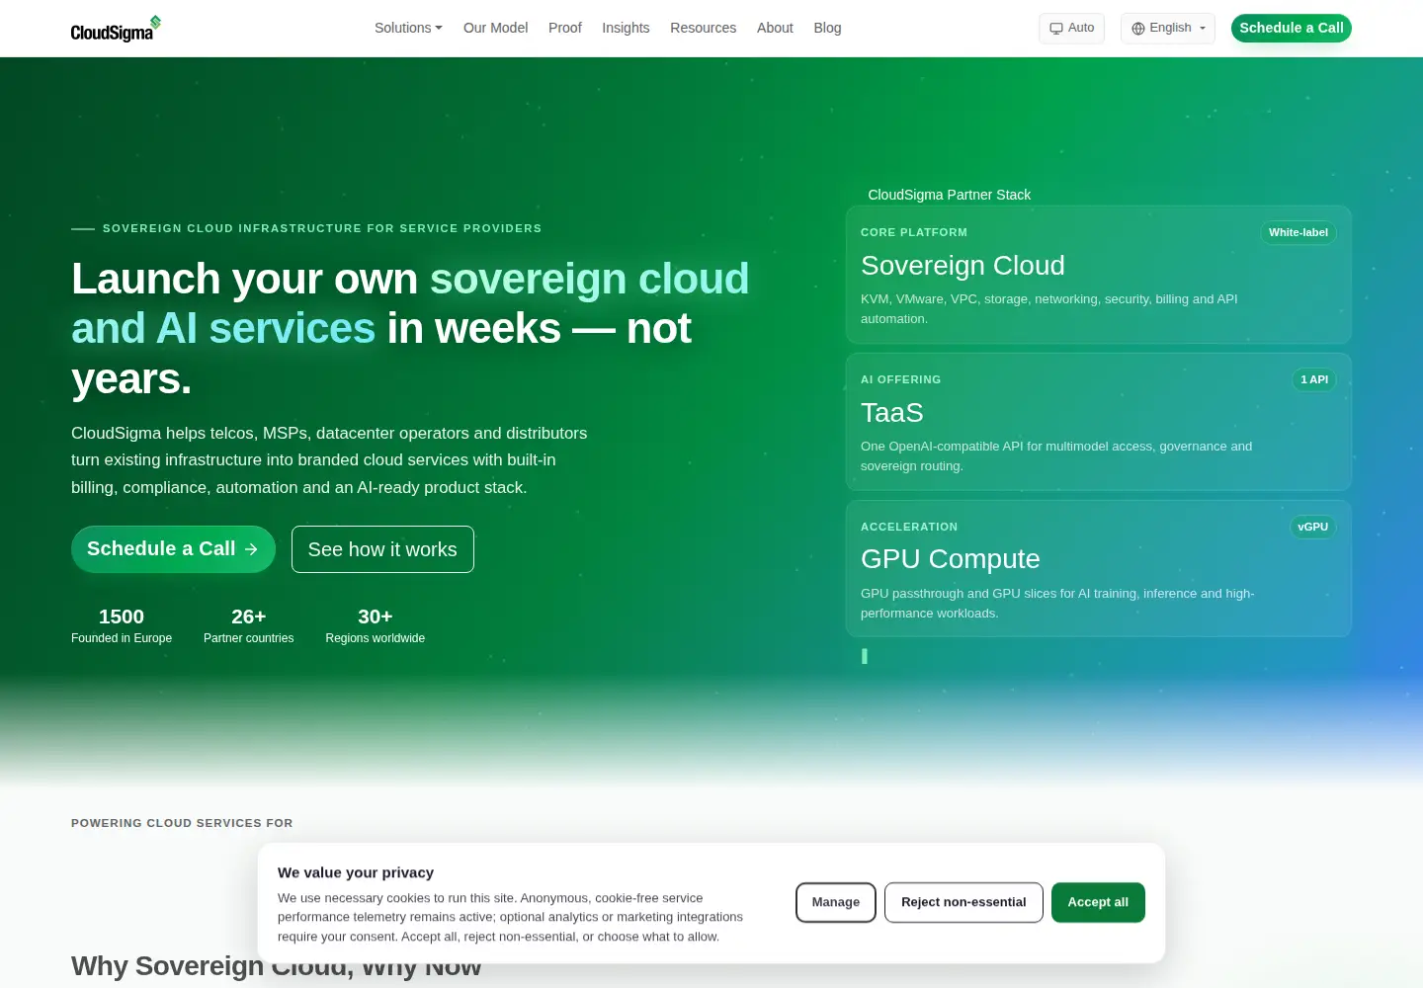Open the English language dropdown
The image size is (1423, 988).
tap(1168, 29)
